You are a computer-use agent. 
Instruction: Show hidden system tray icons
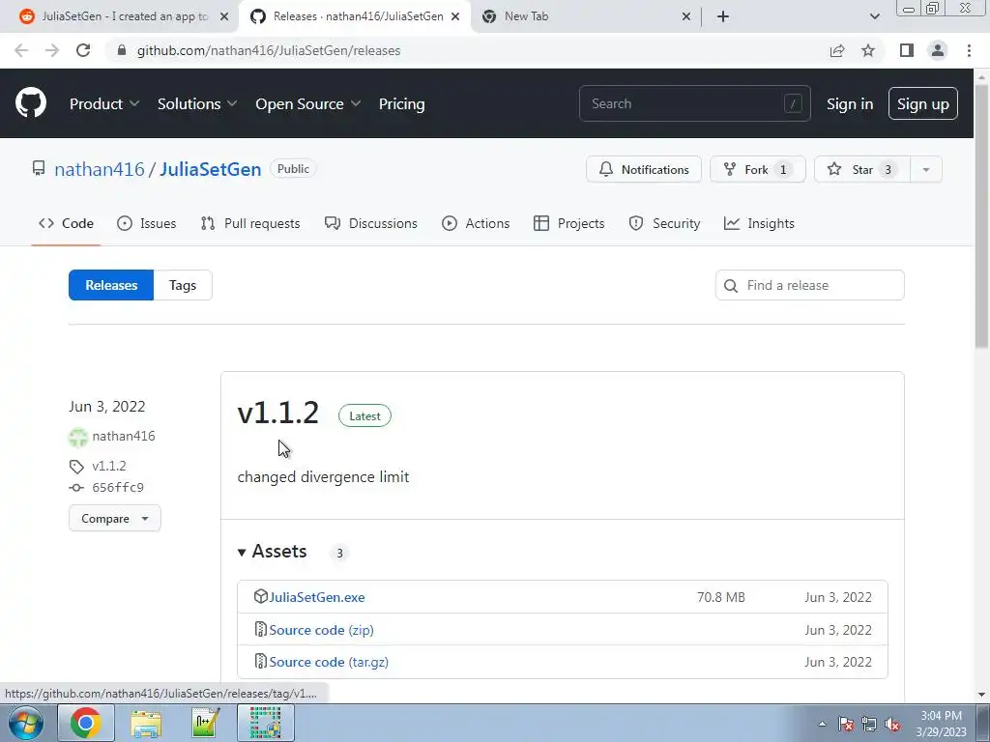click(822, 724)
